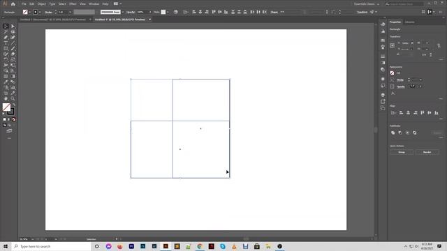Select the Column Graph tool
Image resolution: width=447 pixels, height=251 pixels.
[x=13, y=87]
